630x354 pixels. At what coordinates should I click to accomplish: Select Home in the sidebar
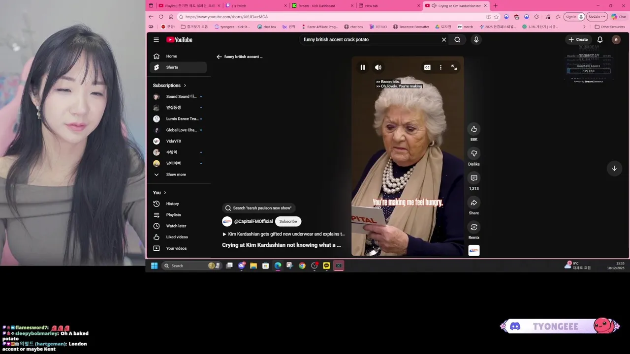point(178,56)
